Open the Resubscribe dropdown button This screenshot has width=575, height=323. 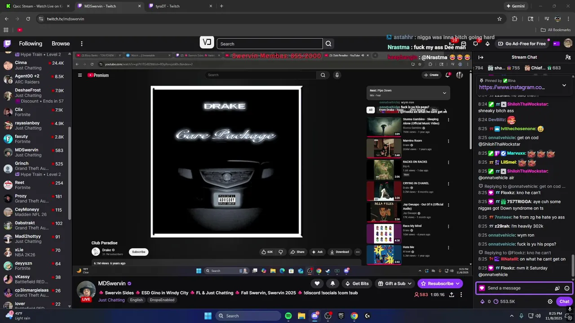point(440,284)
